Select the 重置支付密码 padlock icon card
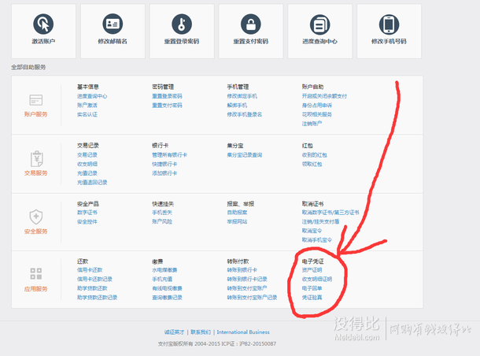Image resolution: width=480 pixels, height=356 pixels. pyautogui.click(x=251, y=31)
